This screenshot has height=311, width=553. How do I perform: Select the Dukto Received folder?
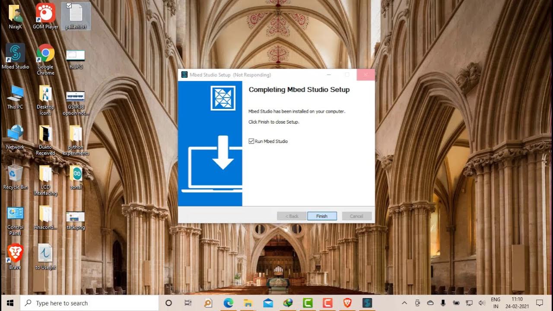(x=45, y=140)
